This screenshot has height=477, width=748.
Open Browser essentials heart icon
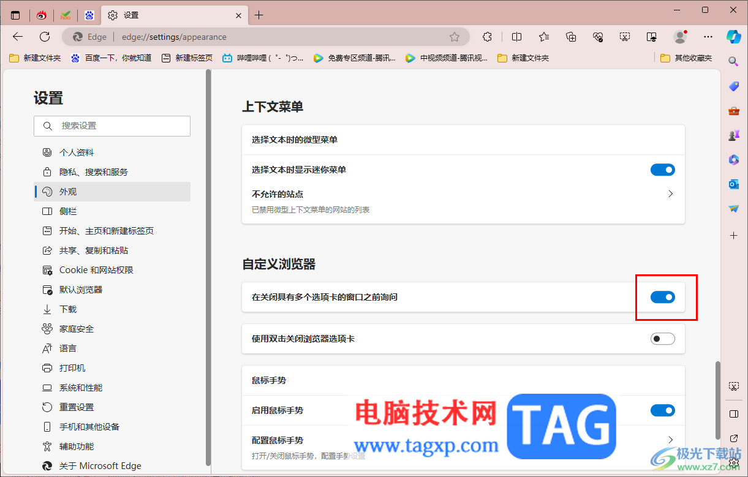pos(598,37)
